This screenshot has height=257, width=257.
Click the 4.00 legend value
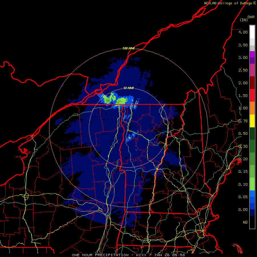[243, 32]
